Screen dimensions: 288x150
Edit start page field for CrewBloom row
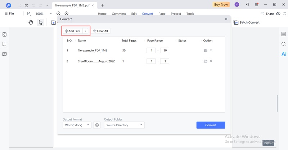tap(151, 61)
